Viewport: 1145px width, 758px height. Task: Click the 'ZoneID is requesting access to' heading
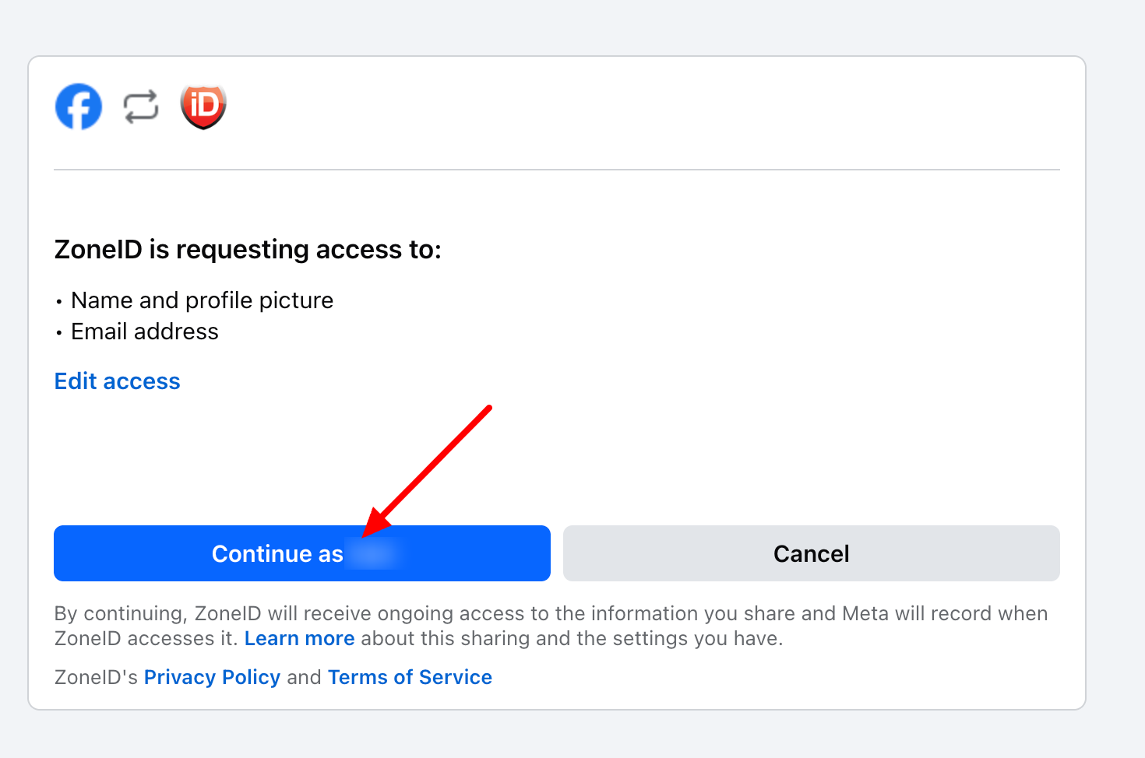(x=248, y=250)
